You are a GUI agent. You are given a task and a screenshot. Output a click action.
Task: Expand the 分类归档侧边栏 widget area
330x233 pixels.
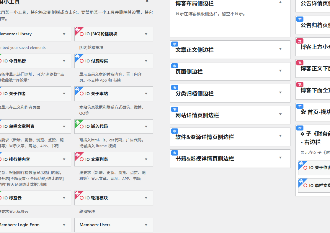[280, 92]
